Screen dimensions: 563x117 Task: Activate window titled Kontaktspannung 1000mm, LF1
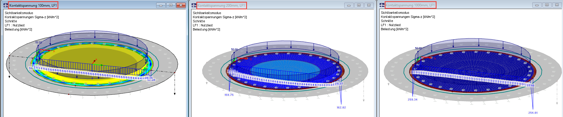click(410, 5)
